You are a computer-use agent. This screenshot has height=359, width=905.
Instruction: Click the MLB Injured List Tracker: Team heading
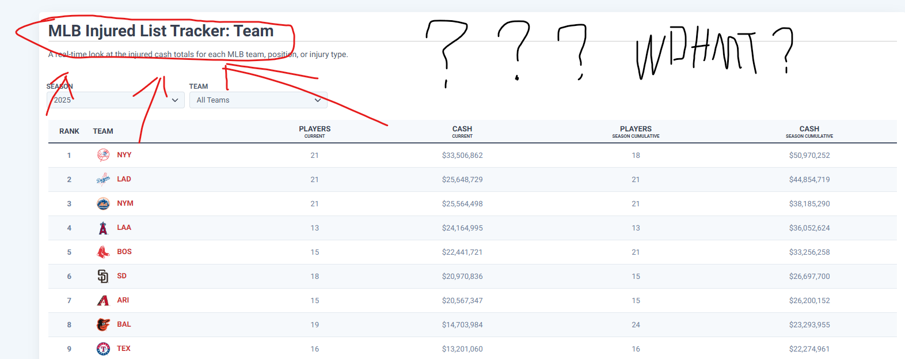(161, 31)
